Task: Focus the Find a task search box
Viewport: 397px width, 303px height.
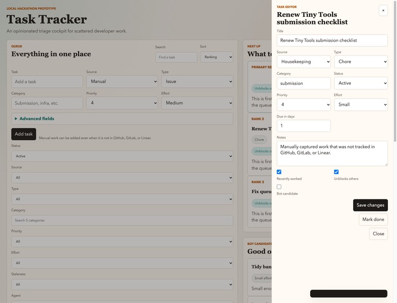Action: (x=176, y=57)
